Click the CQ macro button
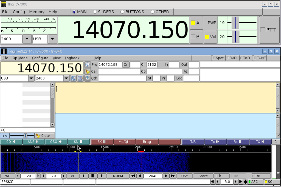281x187 pixels. click(10, 142)
